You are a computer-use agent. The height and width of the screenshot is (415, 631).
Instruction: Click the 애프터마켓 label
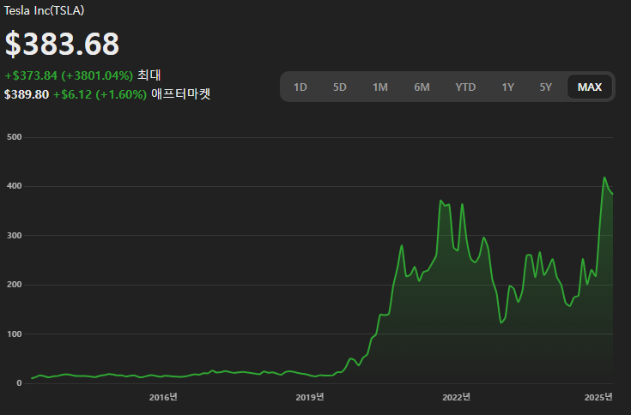(180, 94)
